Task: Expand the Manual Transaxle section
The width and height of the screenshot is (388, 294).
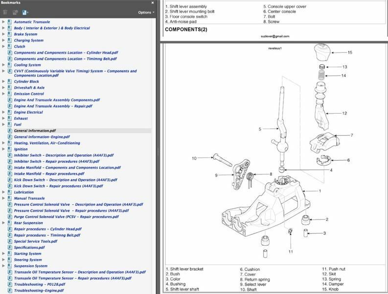Action: click(3, 198)
